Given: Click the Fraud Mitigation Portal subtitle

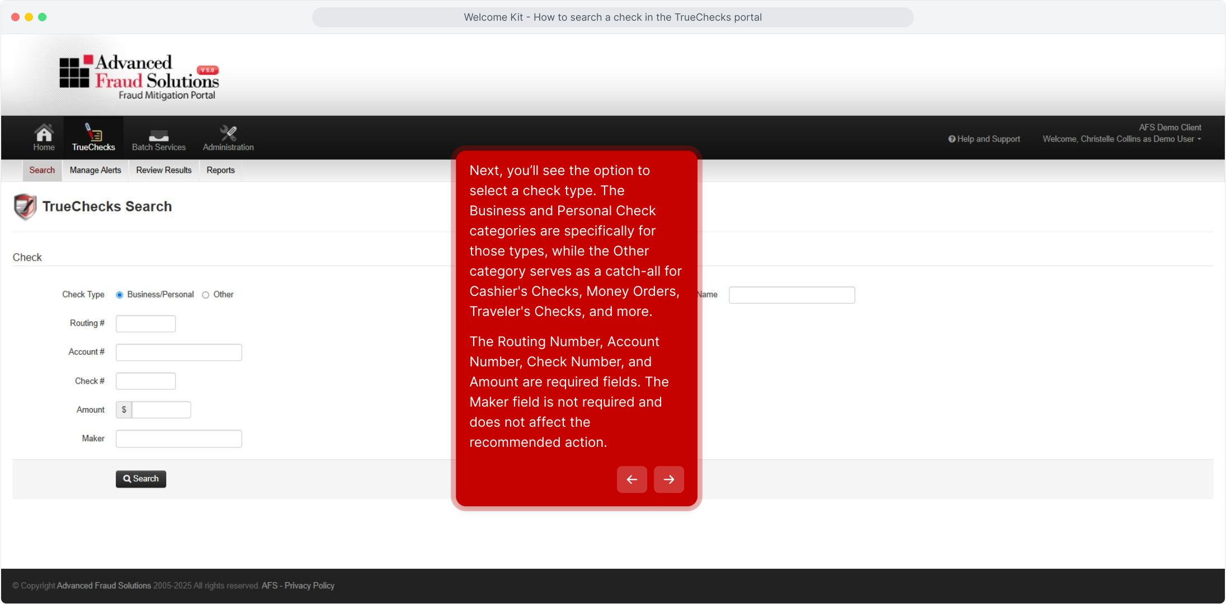Looking at the screenshot, I should (167, 96).
